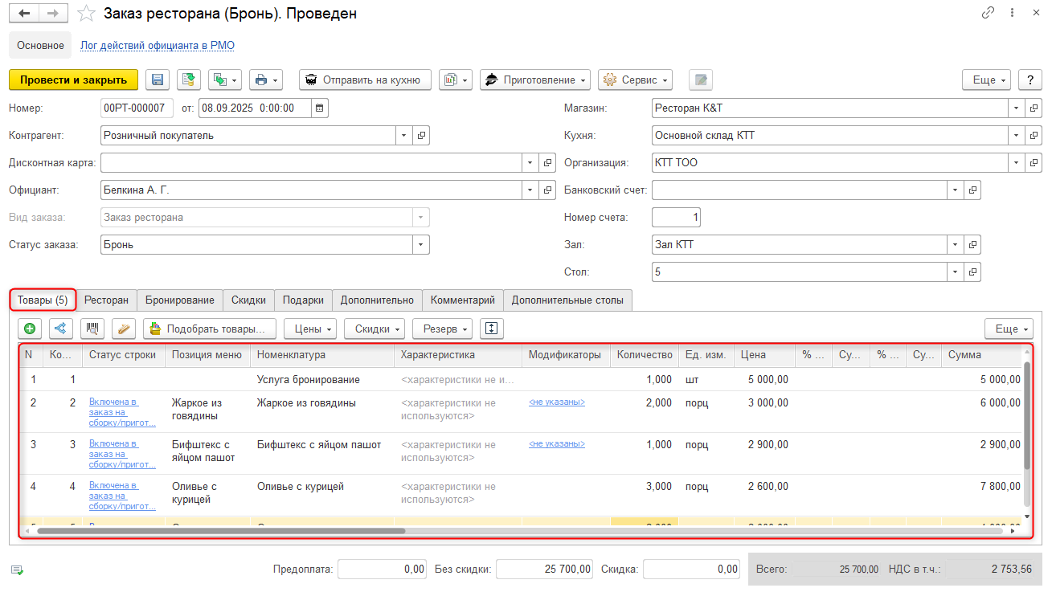
Task: Click the grayed edit icon after Сервис
Action: tap(701, 80)
